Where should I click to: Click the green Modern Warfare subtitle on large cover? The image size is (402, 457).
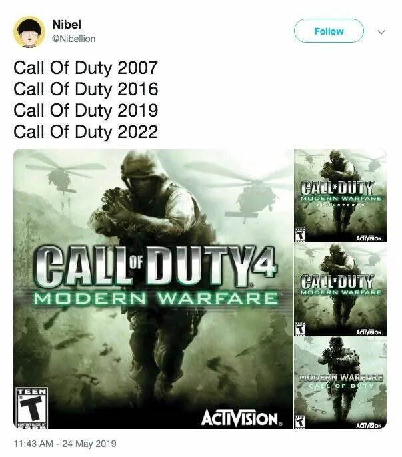pos(156,298)
